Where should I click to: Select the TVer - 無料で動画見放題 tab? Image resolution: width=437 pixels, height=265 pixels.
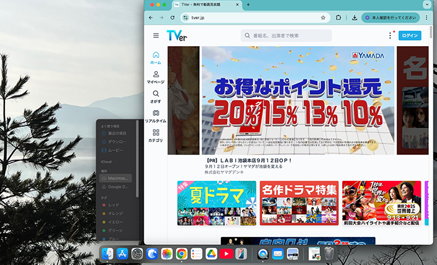point(207,5)
